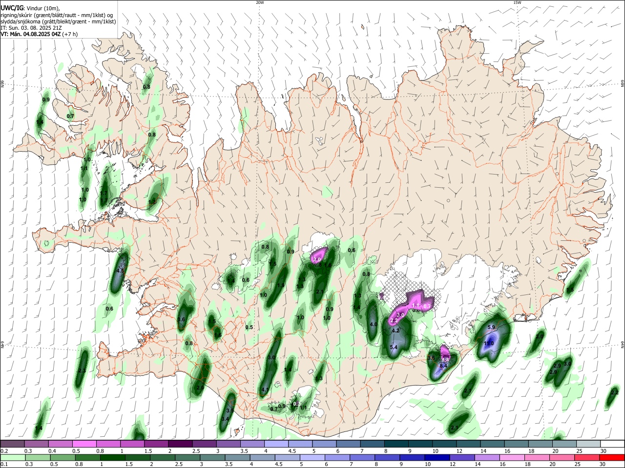This screenshot has height=468, width=625.
Task: Select the snow scale 6 mm slate blue swatch
Action: pos(348,444)
